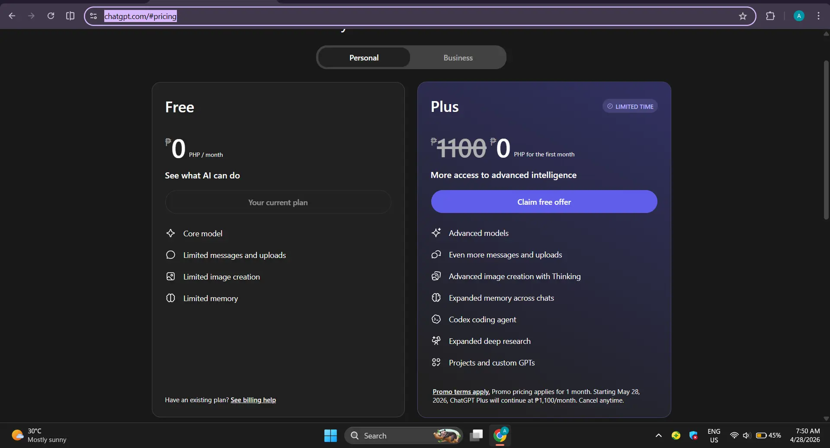830x448 pixels.
Task: Select 'Codex coding agent' text
Action: pos(482,320)
